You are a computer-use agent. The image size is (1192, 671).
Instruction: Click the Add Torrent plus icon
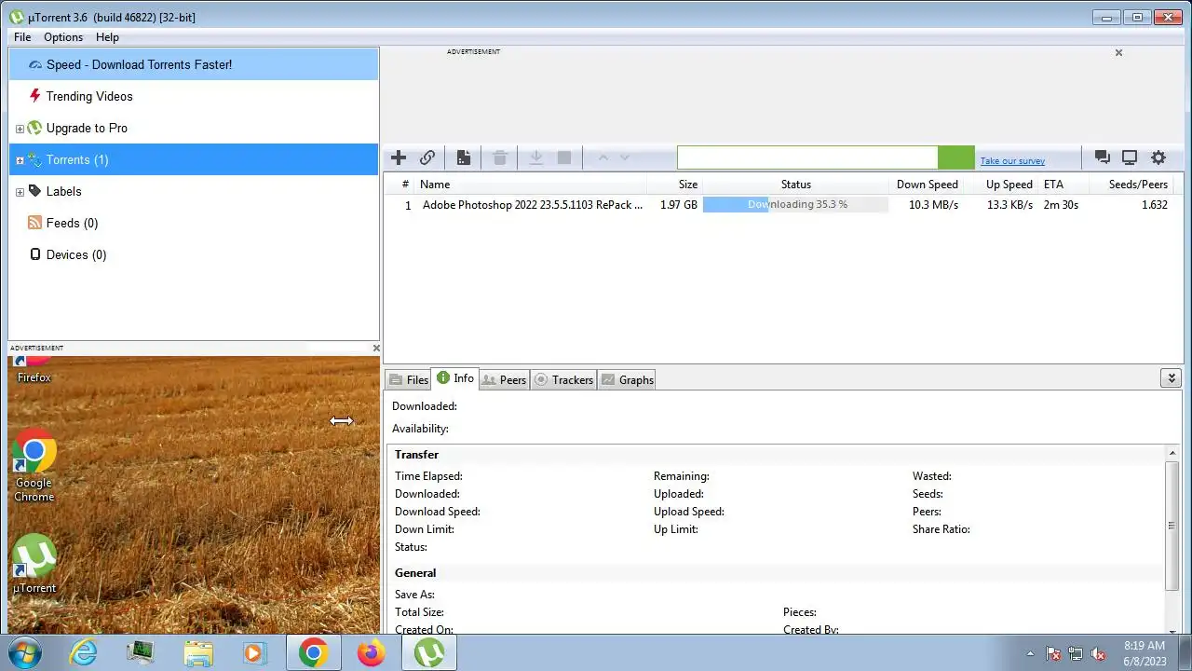click(399, 157)
